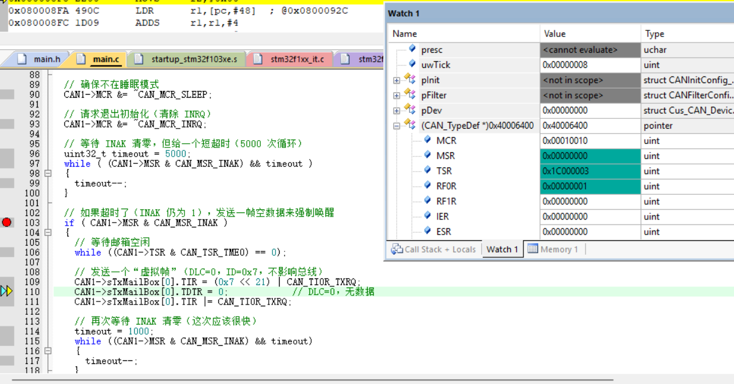Select the MSR value cell

pyautogui.click(x=590, y=156)
